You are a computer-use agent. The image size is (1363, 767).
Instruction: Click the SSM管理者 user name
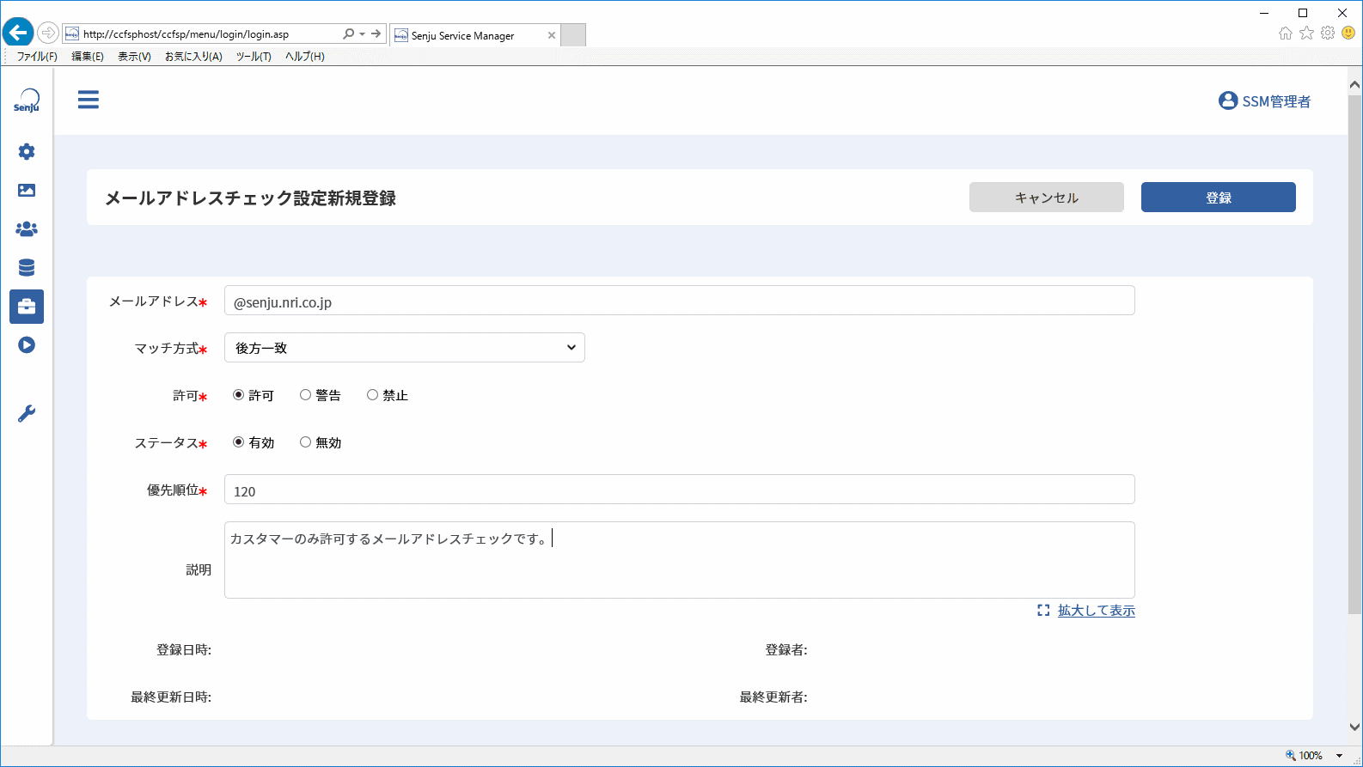(x=1276, y=101)
